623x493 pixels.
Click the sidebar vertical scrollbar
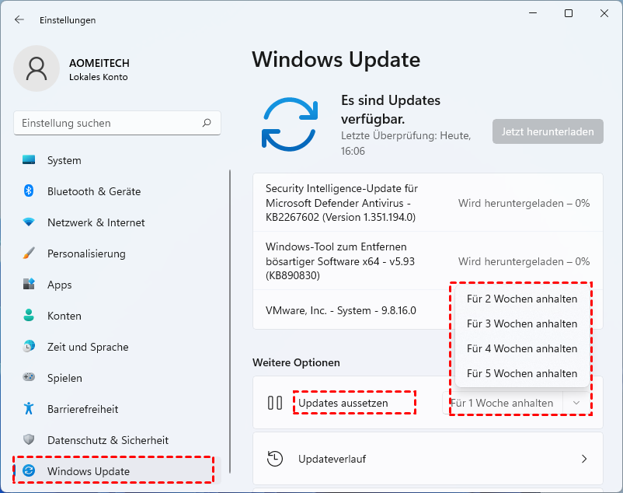(x=230, y=321)
